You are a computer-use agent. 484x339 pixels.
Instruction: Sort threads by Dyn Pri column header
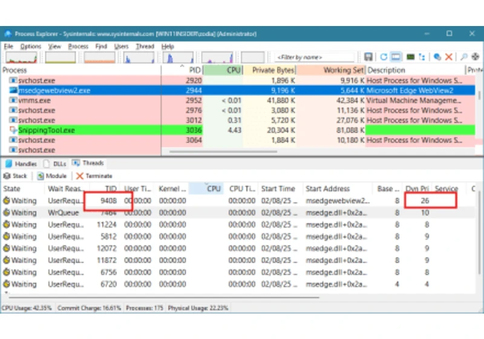pos(417,189)
